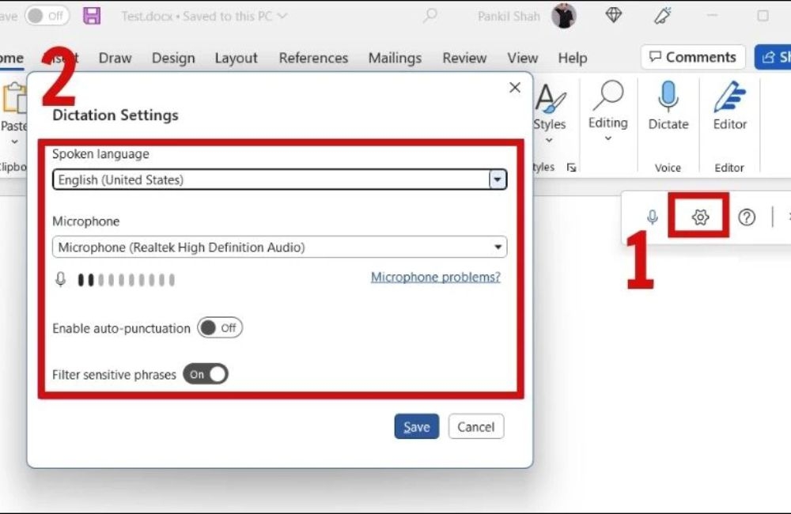This screenshot has height=514, width=791.
Task: Open the Microphone device dropdown
Action: 279,248
